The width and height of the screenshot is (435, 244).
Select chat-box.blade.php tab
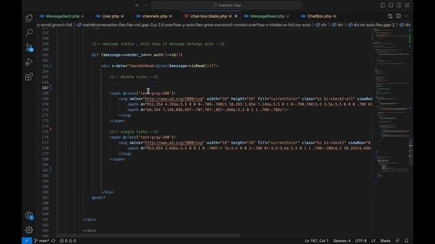click(209, 16)
